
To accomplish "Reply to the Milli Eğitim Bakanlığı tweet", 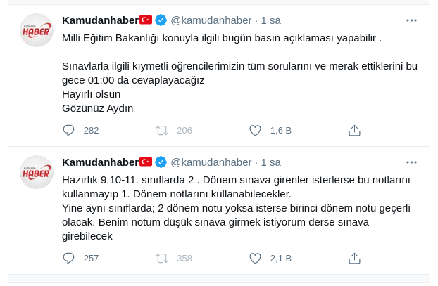I will coord(69,130).
